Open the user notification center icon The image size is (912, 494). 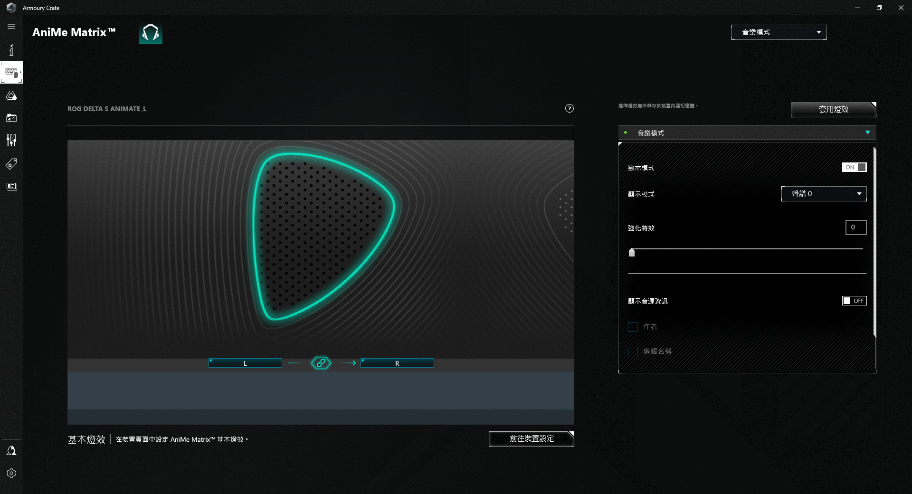11,450
